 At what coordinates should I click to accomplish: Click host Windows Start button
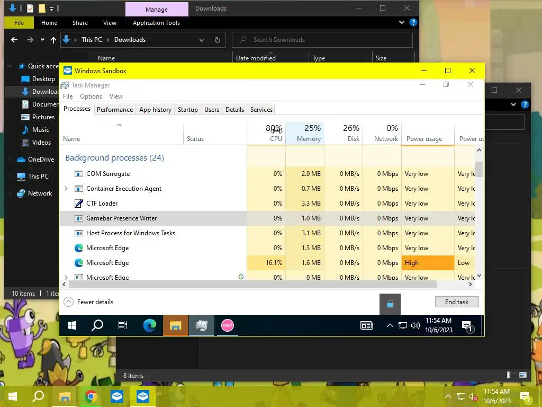[13, 396]
